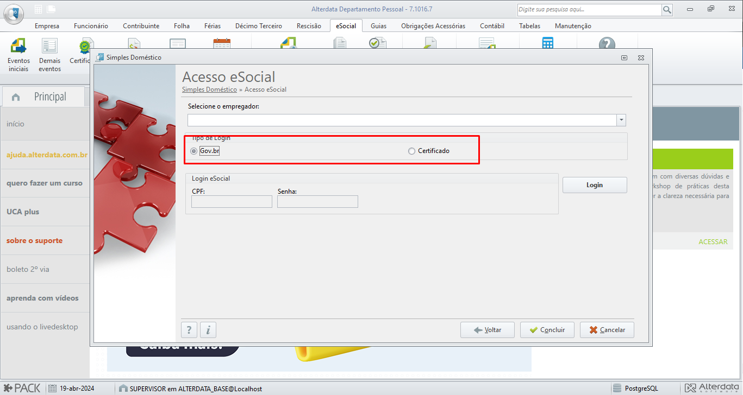Click the gray question-mark ribbon icon
Image resolution: width=743 pixels, height=395 pixels.
point(607,44)
